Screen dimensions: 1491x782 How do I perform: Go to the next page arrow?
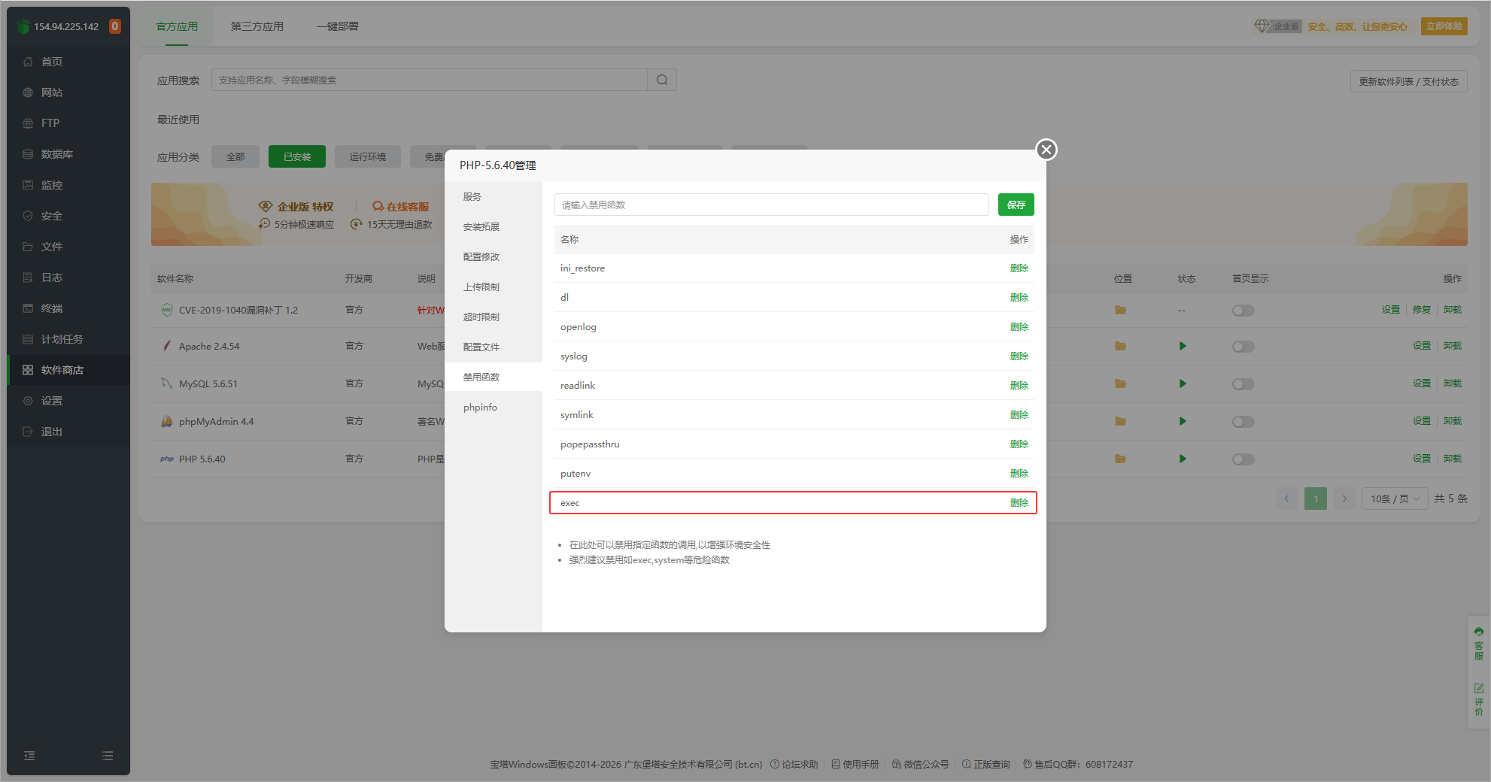click(x=1344, y=499)
